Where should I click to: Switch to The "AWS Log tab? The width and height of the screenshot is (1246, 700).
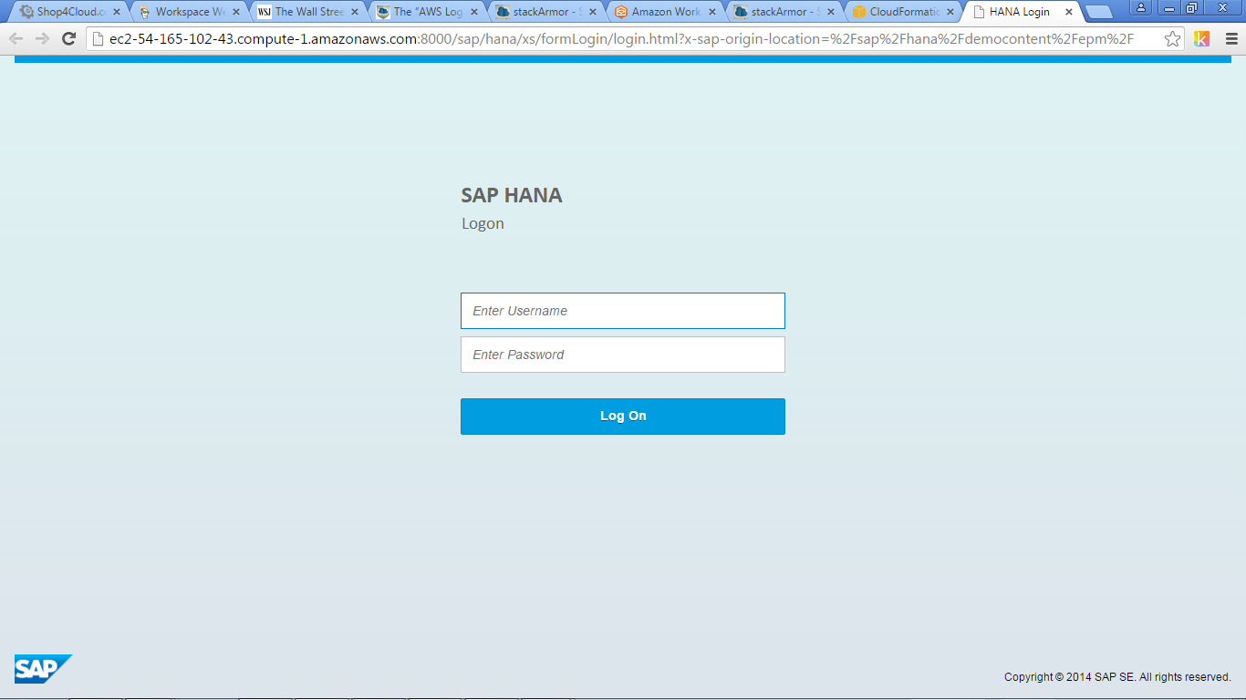click(428, 12)
